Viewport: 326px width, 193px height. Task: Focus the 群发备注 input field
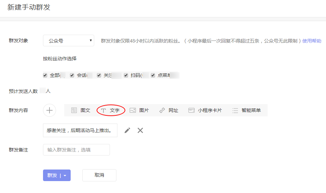pos(76,150)
